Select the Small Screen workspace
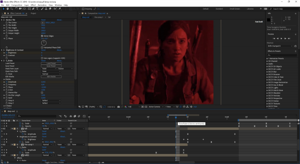 tap(235, 9)
